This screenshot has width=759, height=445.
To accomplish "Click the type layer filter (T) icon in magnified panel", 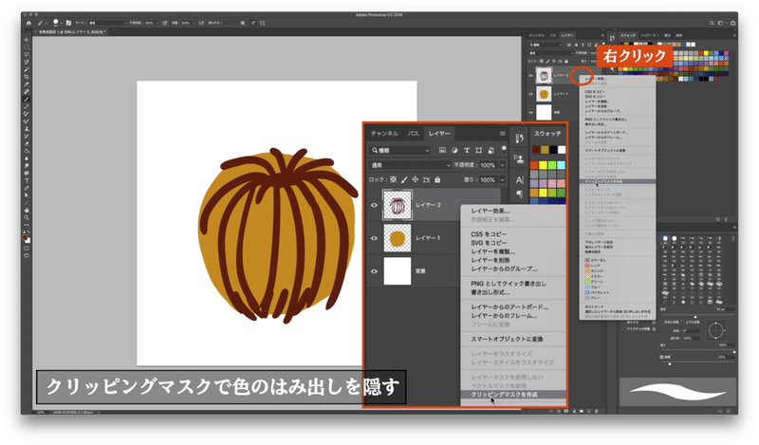I will pyautogui.click(x=467, y=151).
